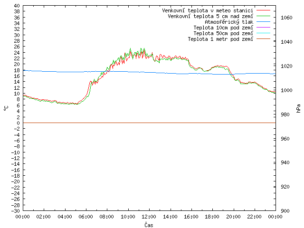Image resolution: width=304 pixels, height=228 pixels.
Task: Click the '°C' left axis title
Action: [x=6, y=108]
